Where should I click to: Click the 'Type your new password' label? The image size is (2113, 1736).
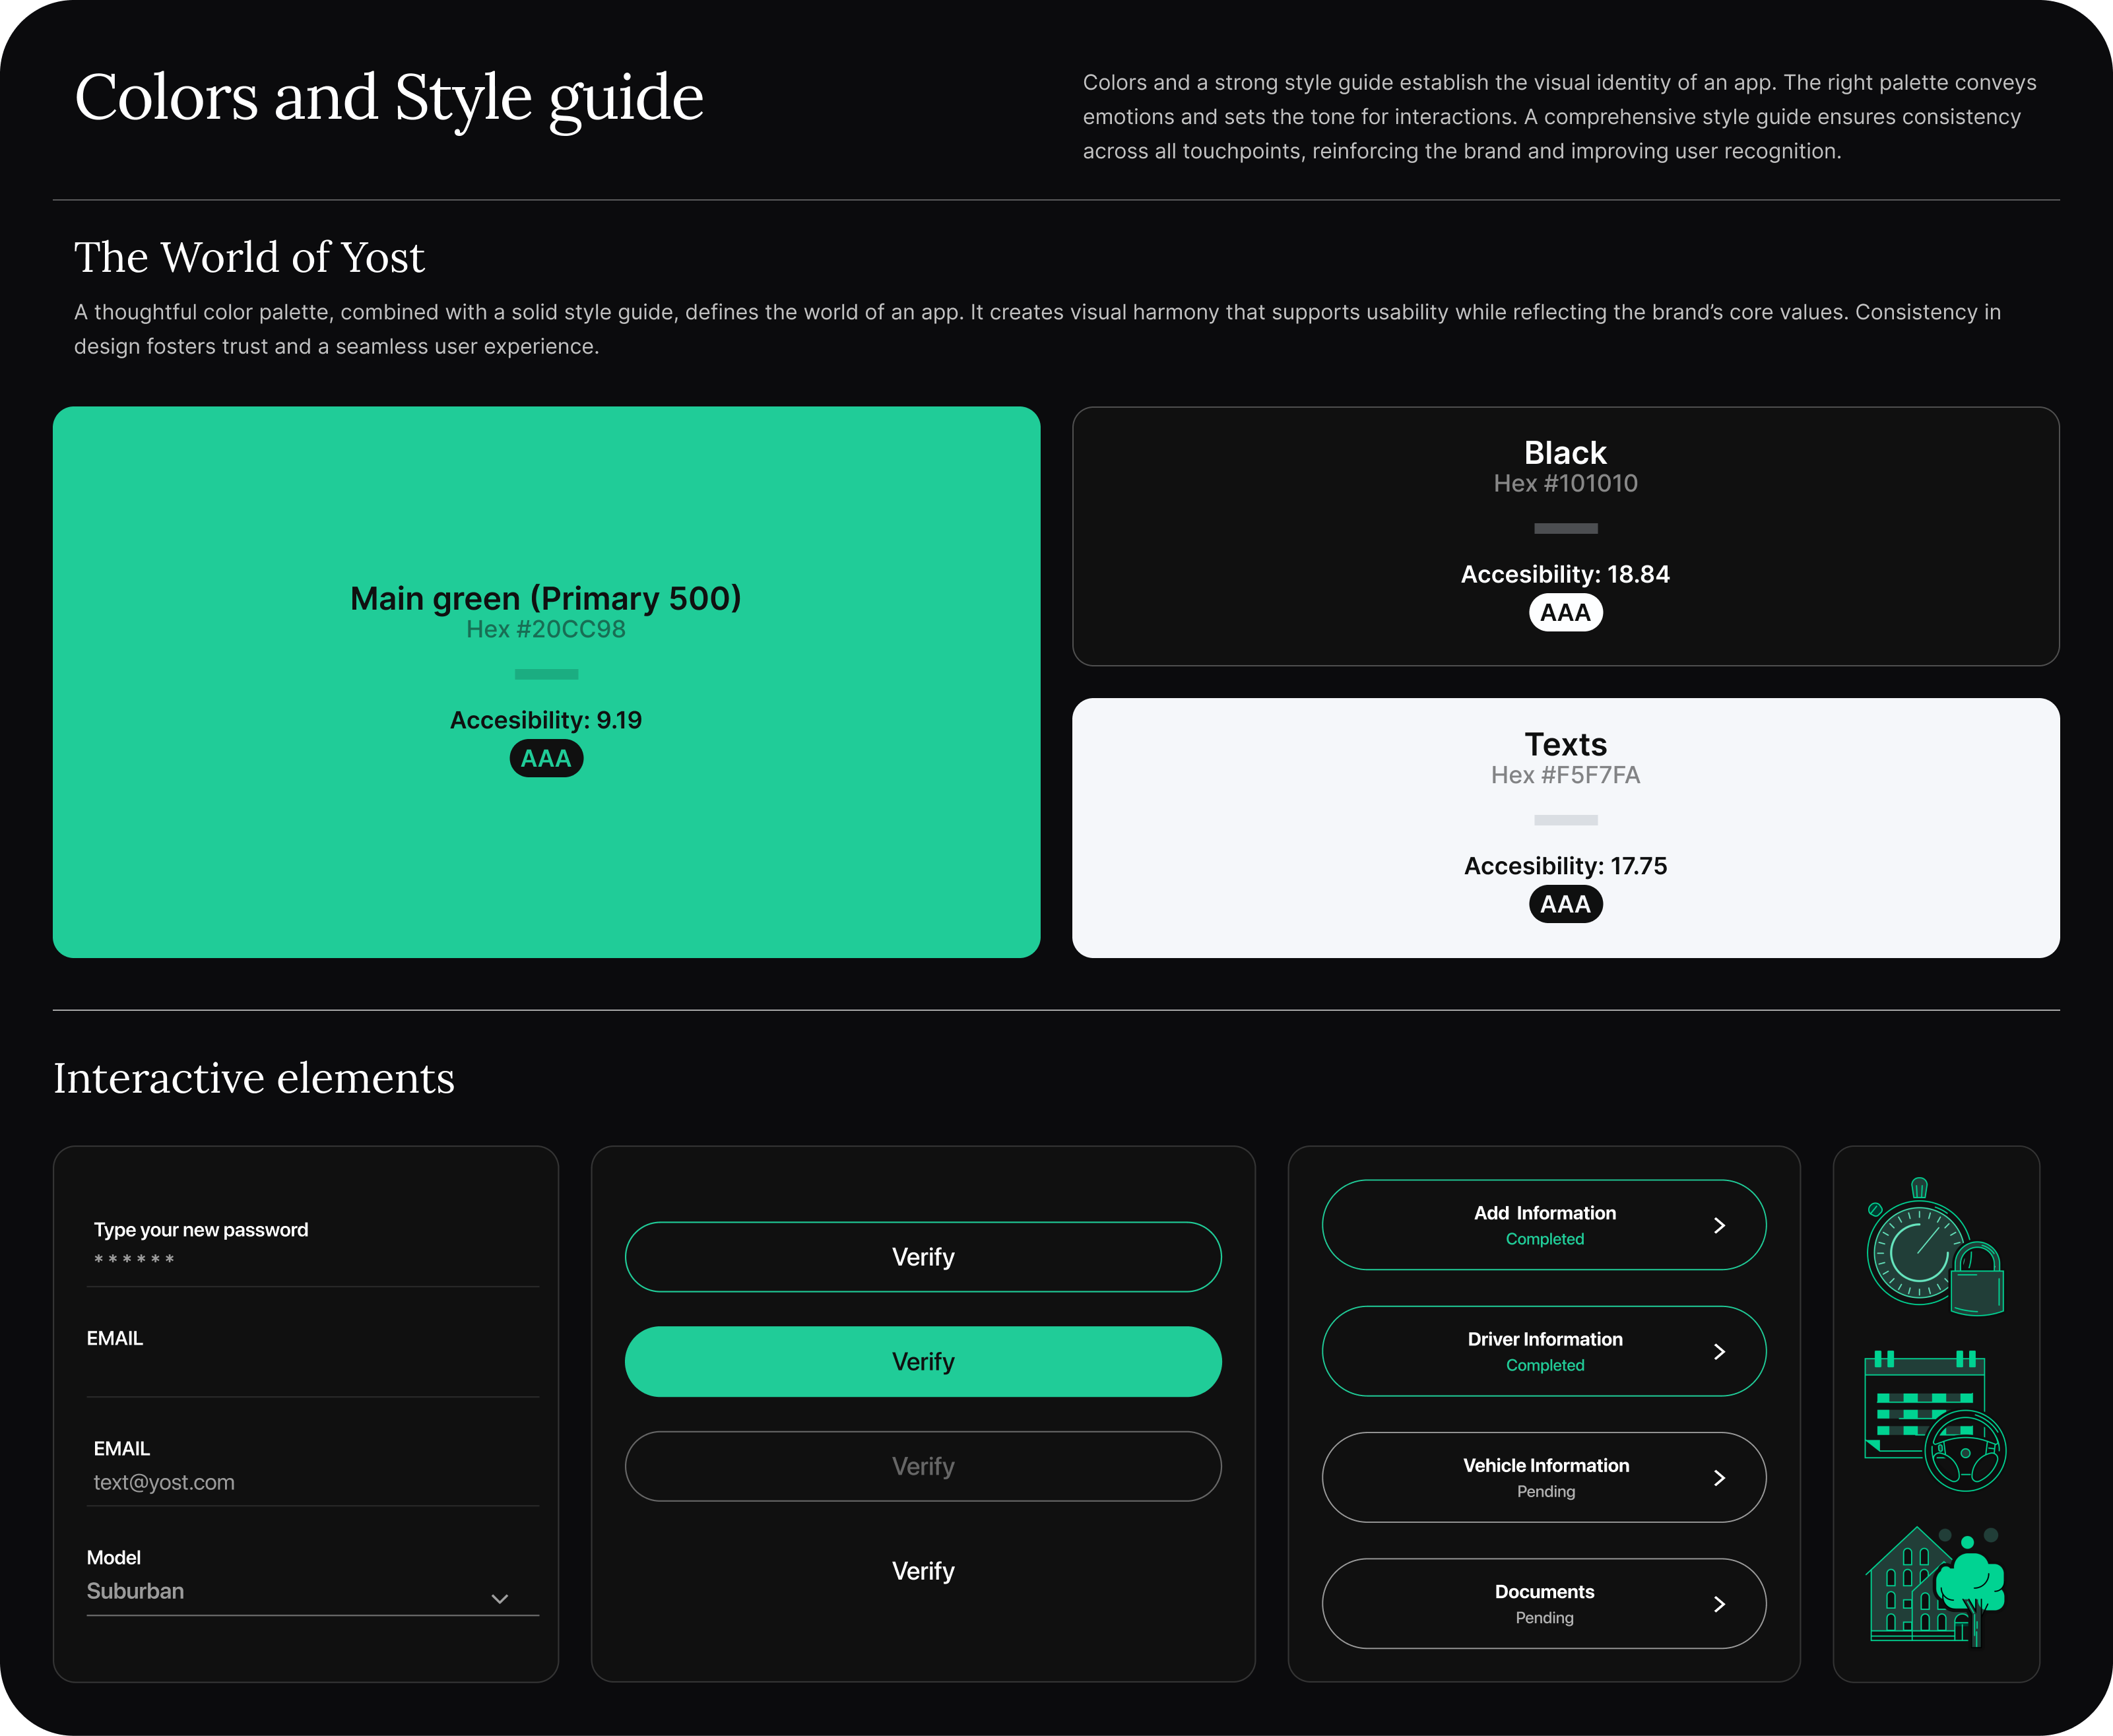(x=201, y=1230)
